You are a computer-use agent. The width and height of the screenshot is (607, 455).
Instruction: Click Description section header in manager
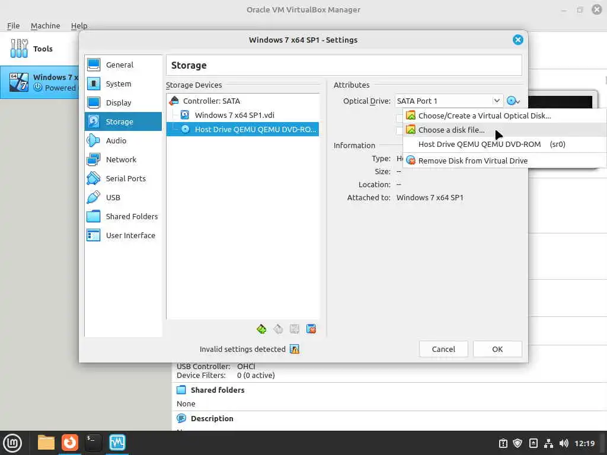[212, 419]
